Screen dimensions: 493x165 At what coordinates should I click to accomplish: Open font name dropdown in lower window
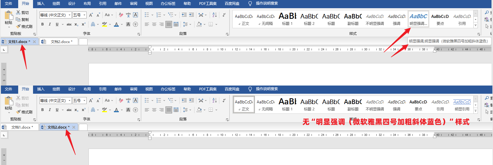pyautogui.click(x=70, y=100)
